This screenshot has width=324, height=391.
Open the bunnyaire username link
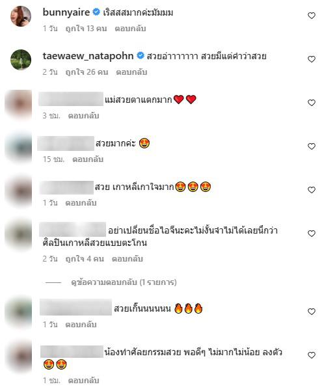(66, 12)
